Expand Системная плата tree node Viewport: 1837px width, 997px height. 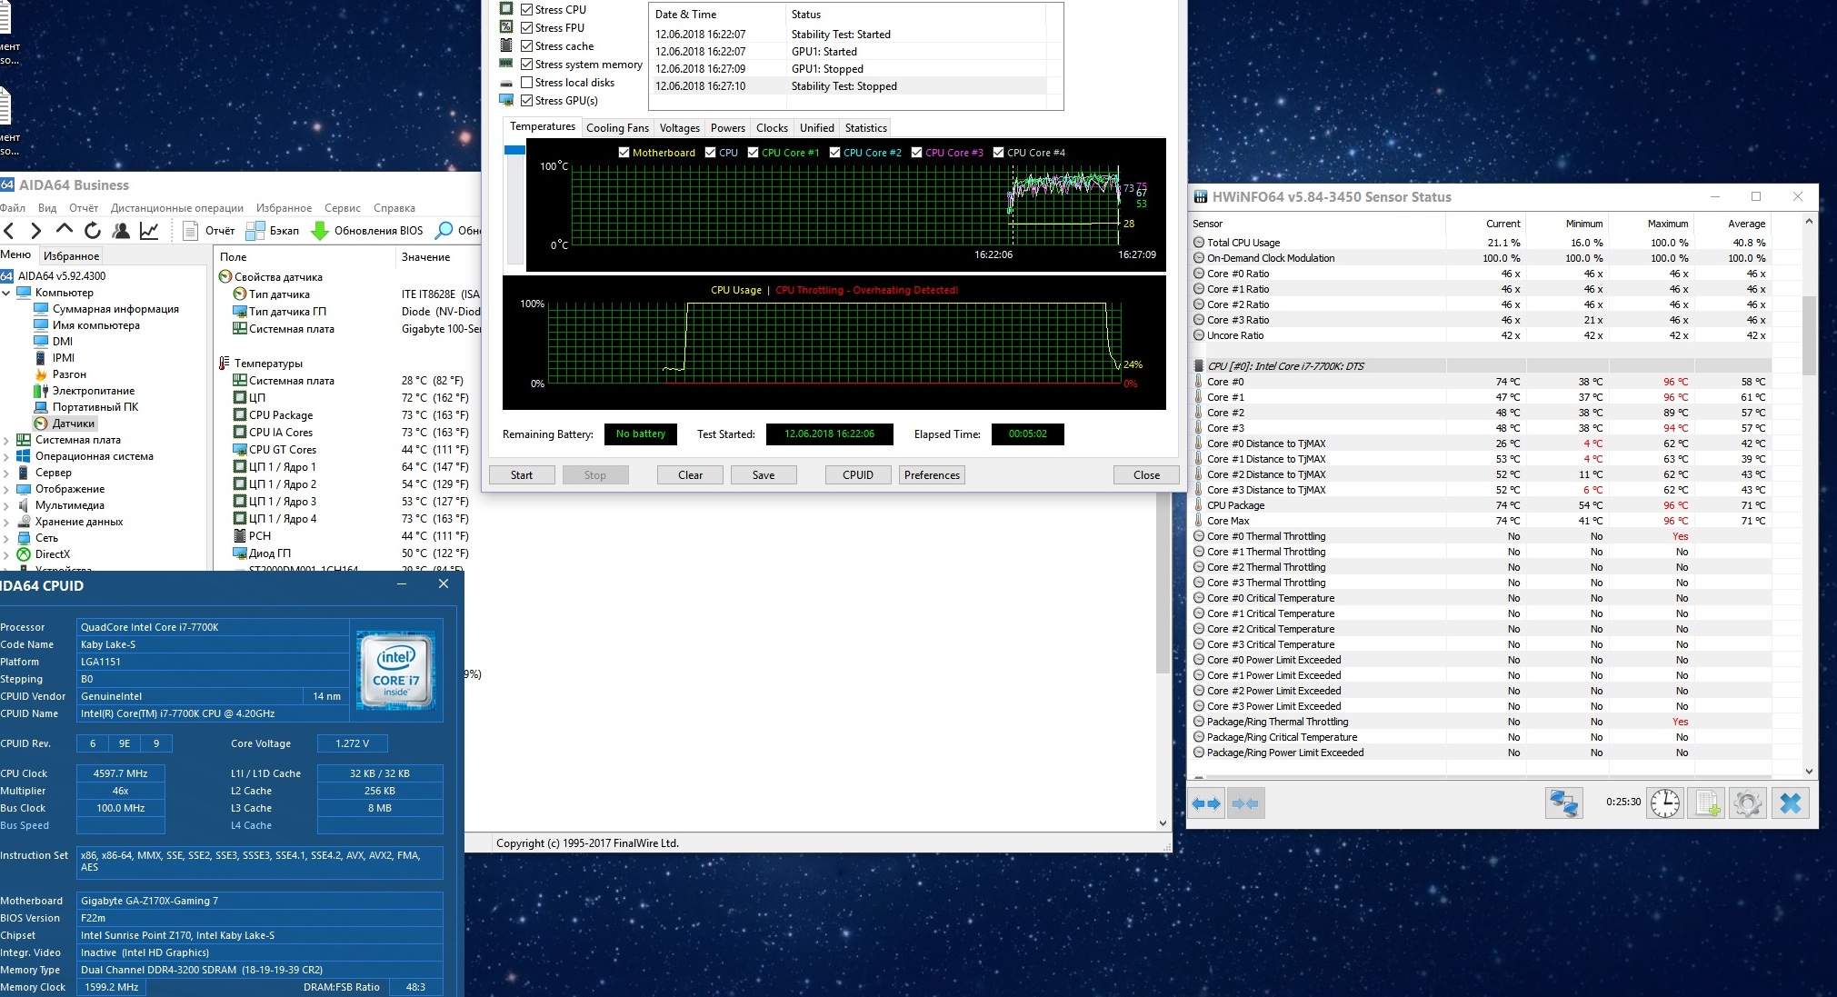tap(6, 440)
